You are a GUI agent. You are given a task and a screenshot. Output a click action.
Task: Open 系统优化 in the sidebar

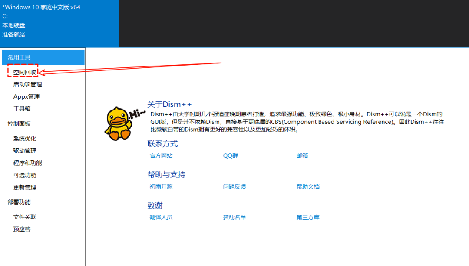(24, 139)
